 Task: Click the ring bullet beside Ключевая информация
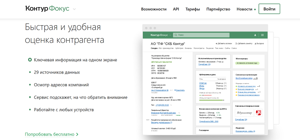pyautogui.click(x=30, y=60)
